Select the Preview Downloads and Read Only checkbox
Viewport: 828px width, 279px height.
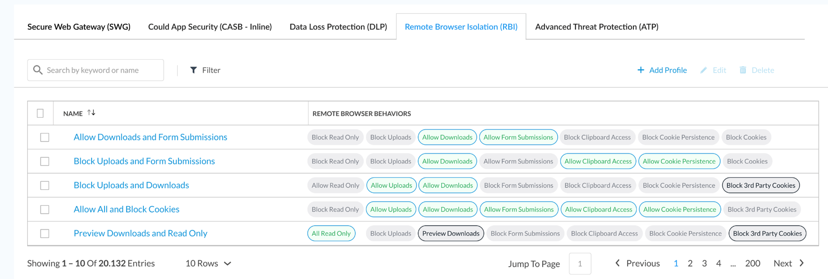(x=45, y=233)
